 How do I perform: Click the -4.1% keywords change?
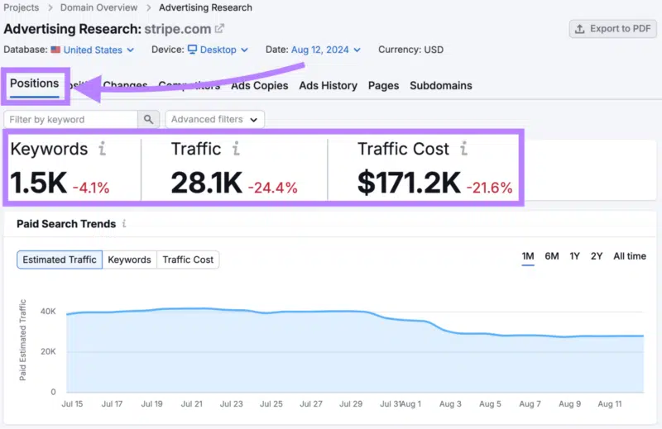91,188
